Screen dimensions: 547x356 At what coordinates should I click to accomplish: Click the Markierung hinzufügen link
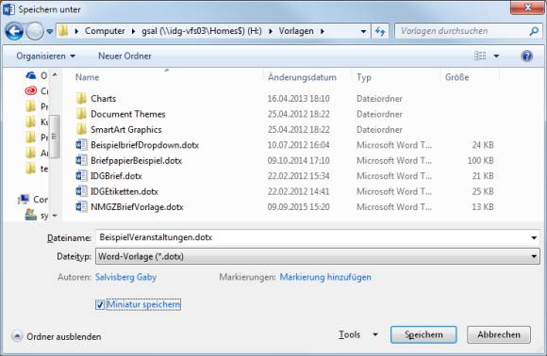pos(325,277)
